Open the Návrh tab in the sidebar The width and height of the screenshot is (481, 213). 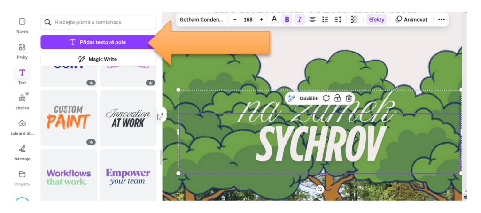tap(22, 22)
